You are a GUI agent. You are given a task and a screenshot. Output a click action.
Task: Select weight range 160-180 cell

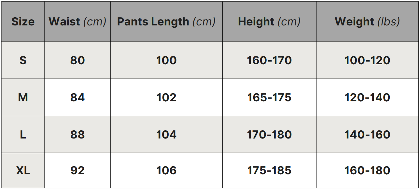pos(367,170)
